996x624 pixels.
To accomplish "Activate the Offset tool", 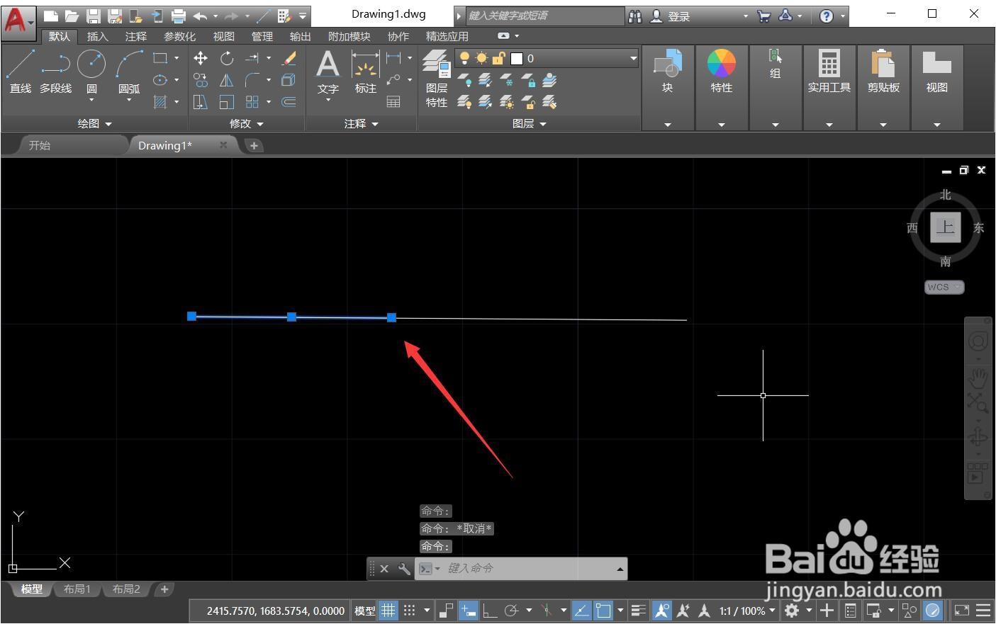I will [x=289, y=102].
